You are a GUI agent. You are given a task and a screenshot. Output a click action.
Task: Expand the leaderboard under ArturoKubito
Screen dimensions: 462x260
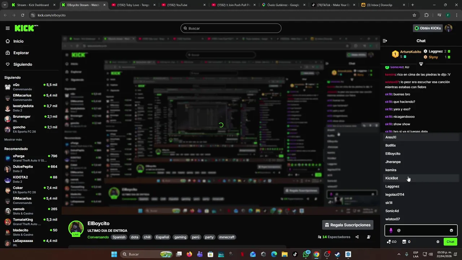421,64
